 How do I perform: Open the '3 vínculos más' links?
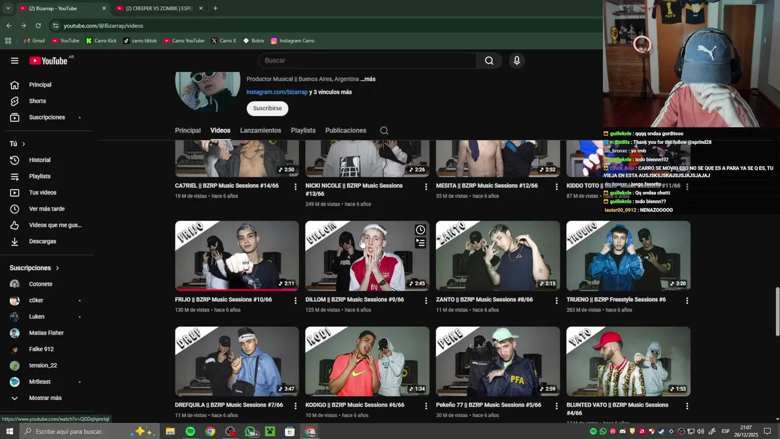click(330, 92)
